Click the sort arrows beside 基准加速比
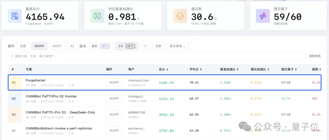The width and height of the screenshot is (329, 140). pos(237,69)
